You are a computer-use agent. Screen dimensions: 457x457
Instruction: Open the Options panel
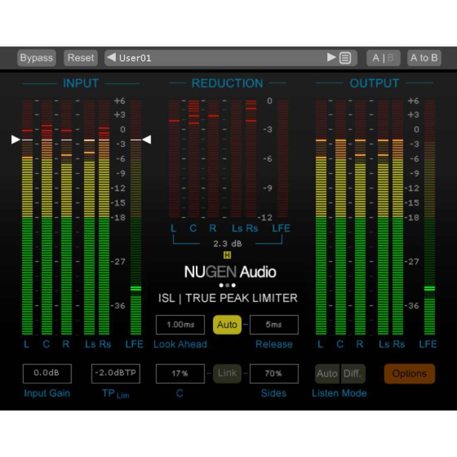pos(410,373)
